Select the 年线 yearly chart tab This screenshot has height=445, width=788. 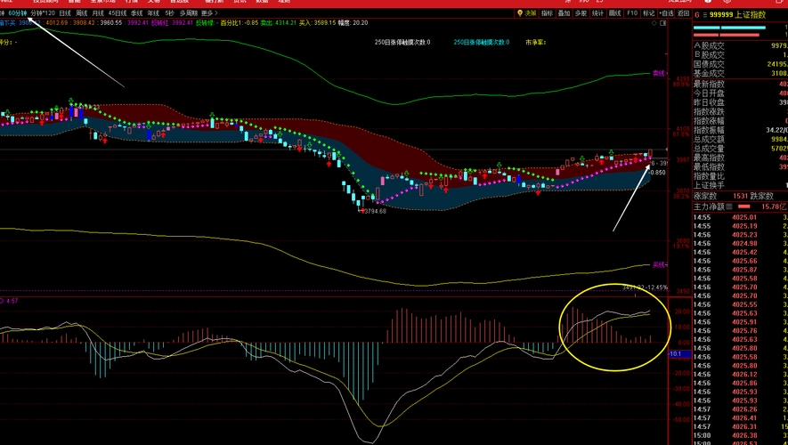coord(153,13)
